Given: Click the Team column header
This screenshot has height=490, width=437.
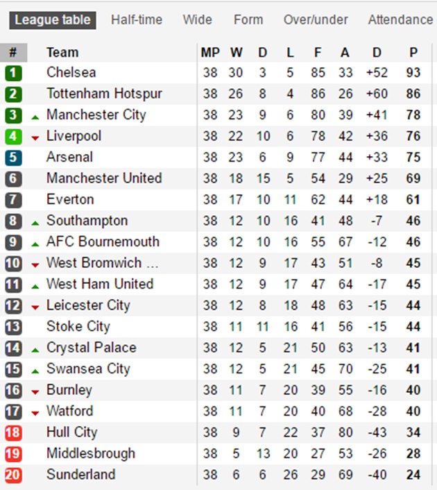Looking at the screenshot, I should (62, 53).
